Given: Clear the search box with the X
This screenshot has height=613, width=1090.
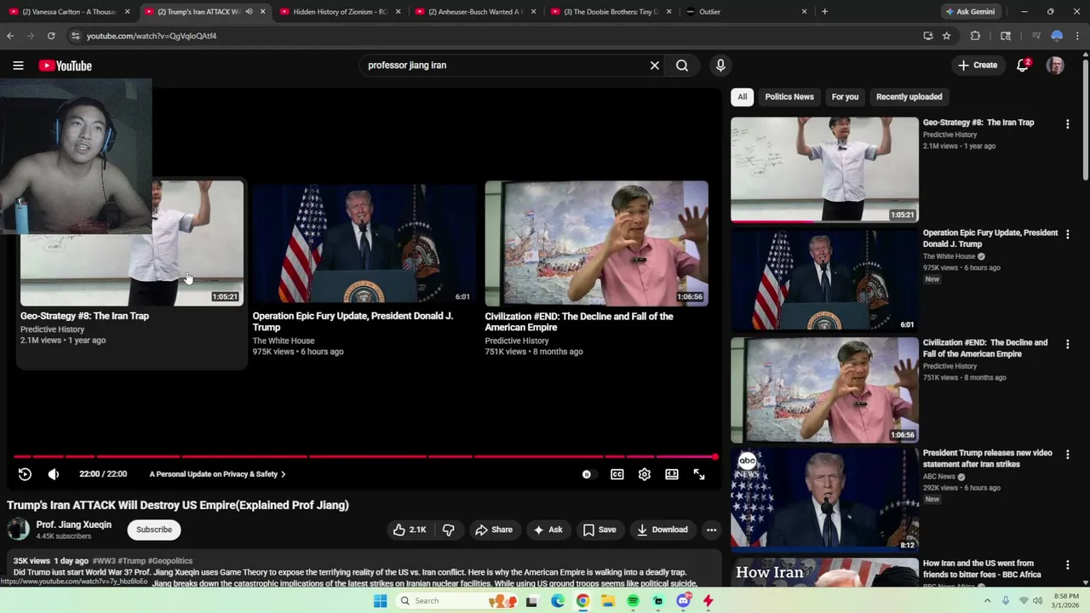Looking at the screenshot, I should [x=655, y=66].
